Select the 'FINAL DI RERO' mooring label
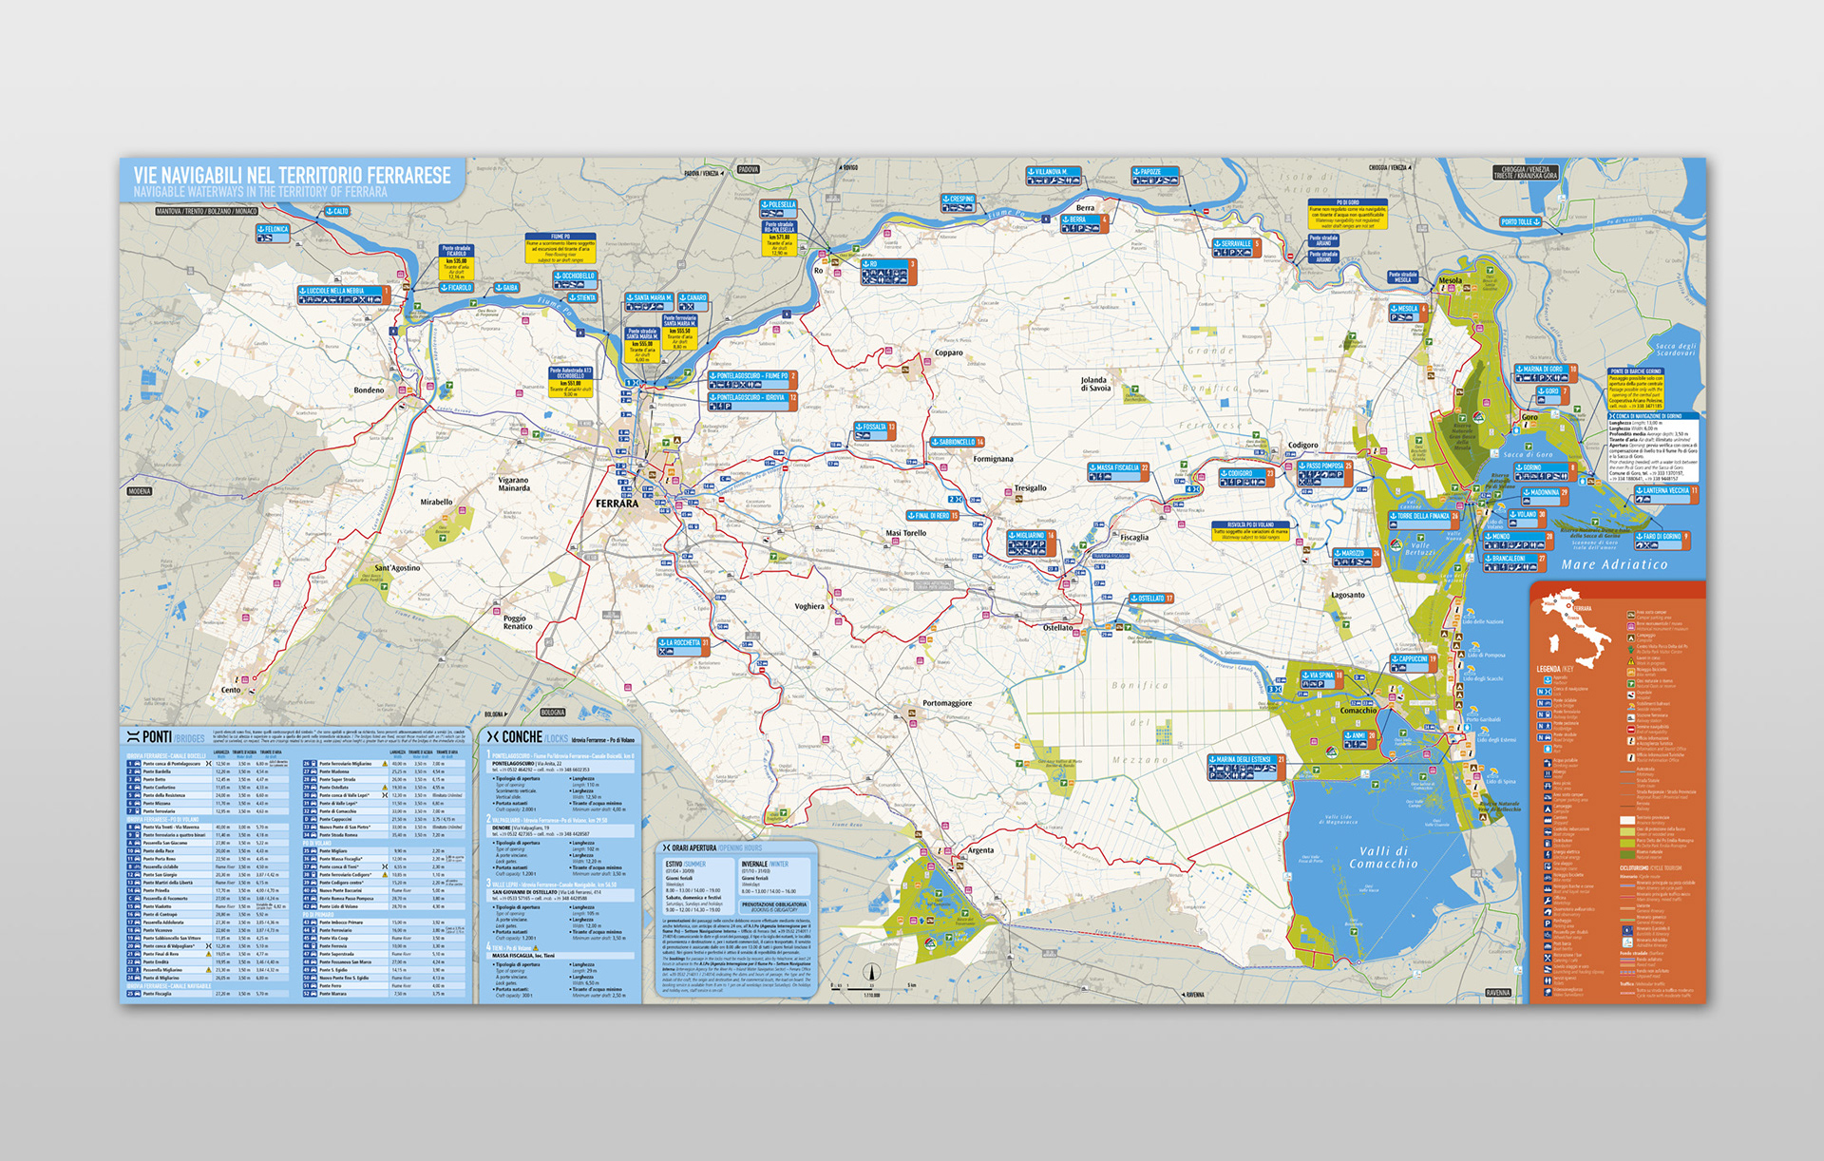1824x1161 pixels. click(x=933, y=516)
